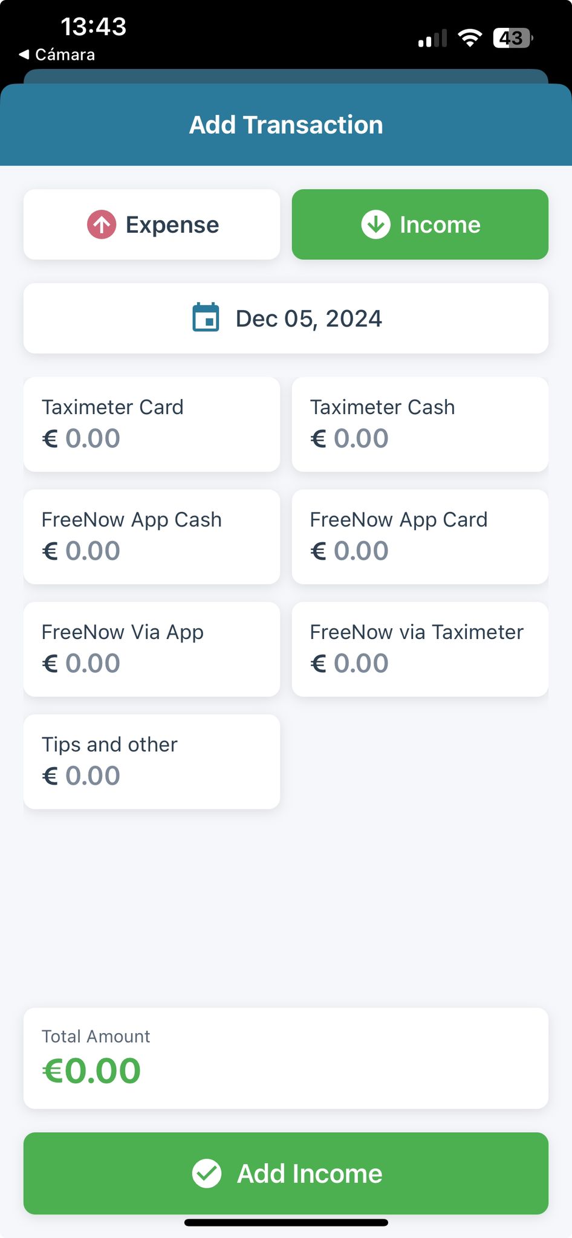The width and height of the screenshot is (572, 1238).
Task: Open the Dec 05, 2024 date picker
Action: (x=286, y=319)
